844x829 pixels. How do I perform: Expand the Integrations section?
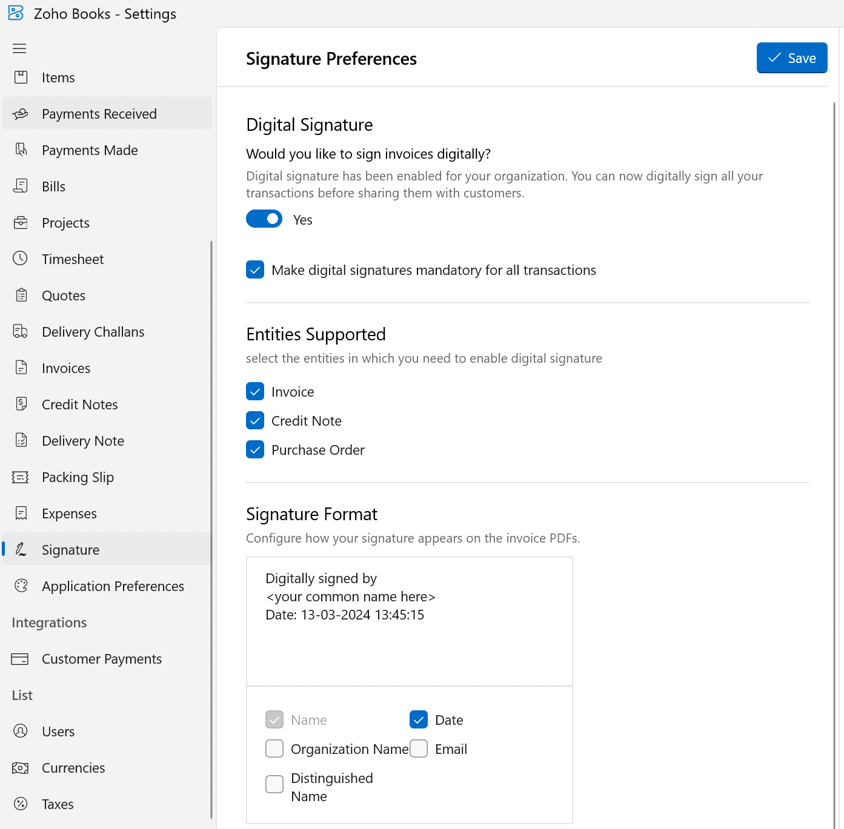[x=48, y=623]
